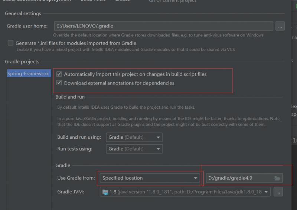The image size is (297, 210).
Task: Click the Use Gradle from label
Action: (76, 178)
